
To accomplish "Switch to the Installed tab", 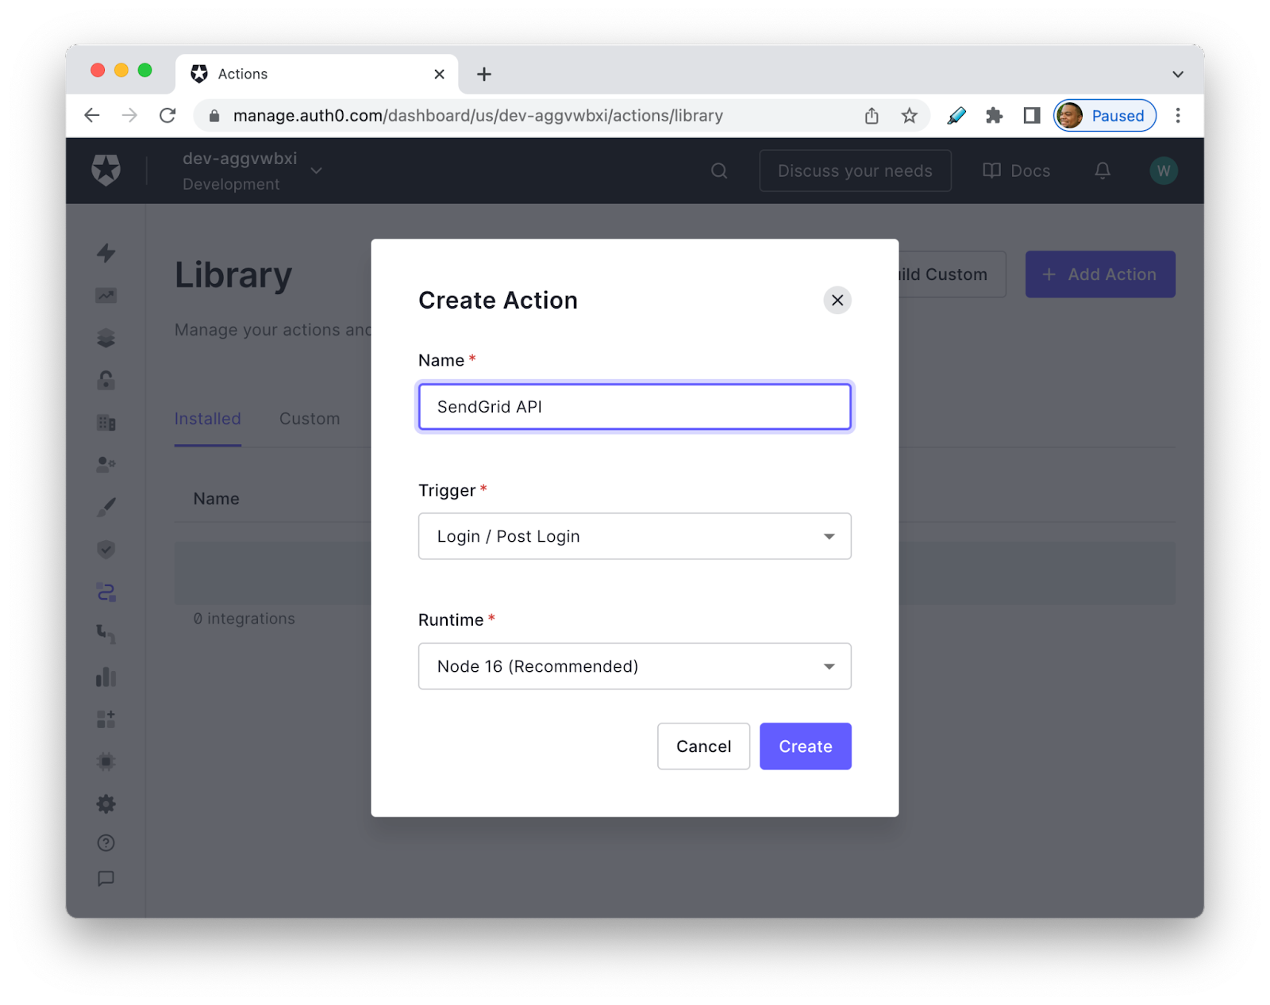I will (x=207, y=419).
